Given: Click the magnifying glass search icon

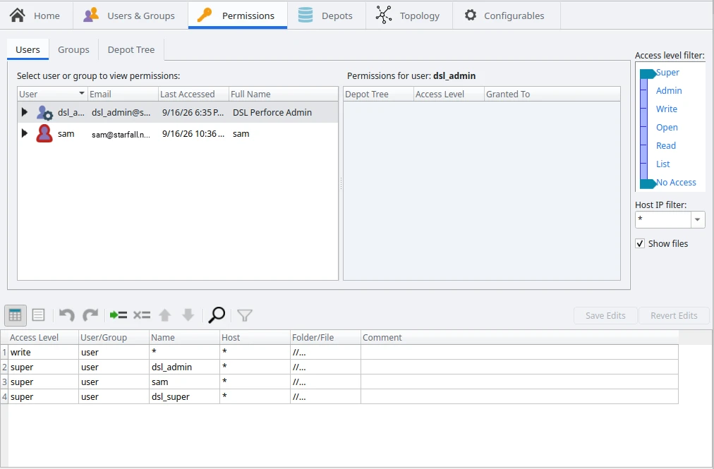Looking at the screenshot, I should pyautogui.click(x=217, y=315).
